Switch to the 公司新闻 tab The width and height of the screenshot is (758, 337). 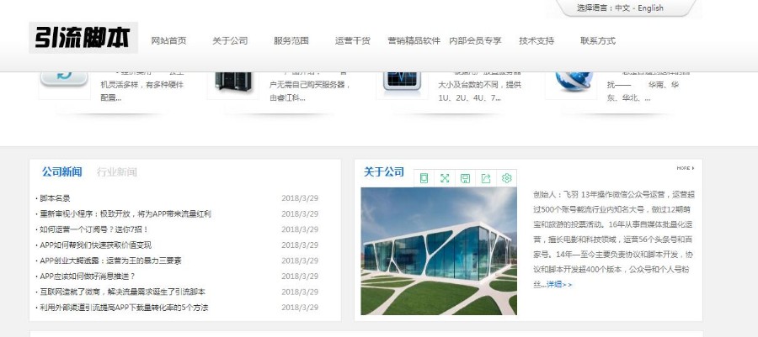pos(61,171)
